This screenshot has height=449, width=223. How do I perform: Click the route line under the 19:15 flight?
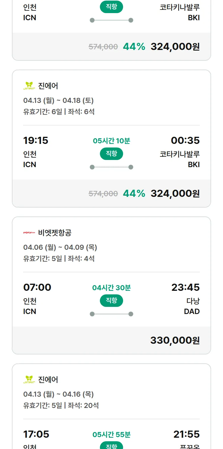111,167
